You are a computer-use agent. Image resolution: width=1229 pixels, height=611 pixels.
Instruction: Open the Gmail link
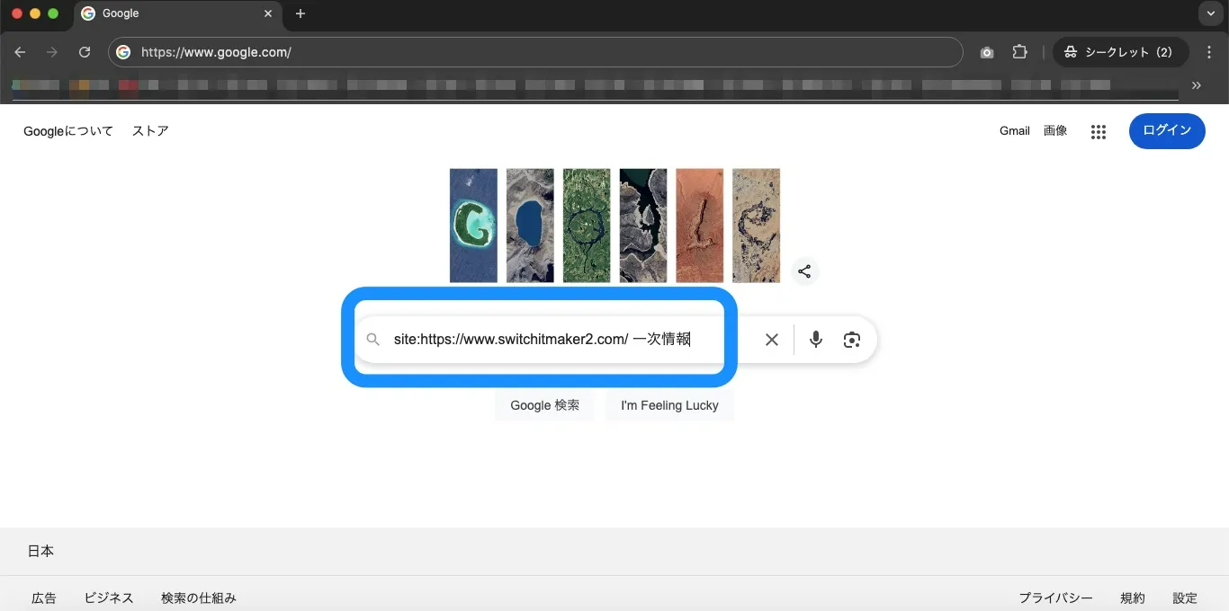click(x=1015, y=131)
